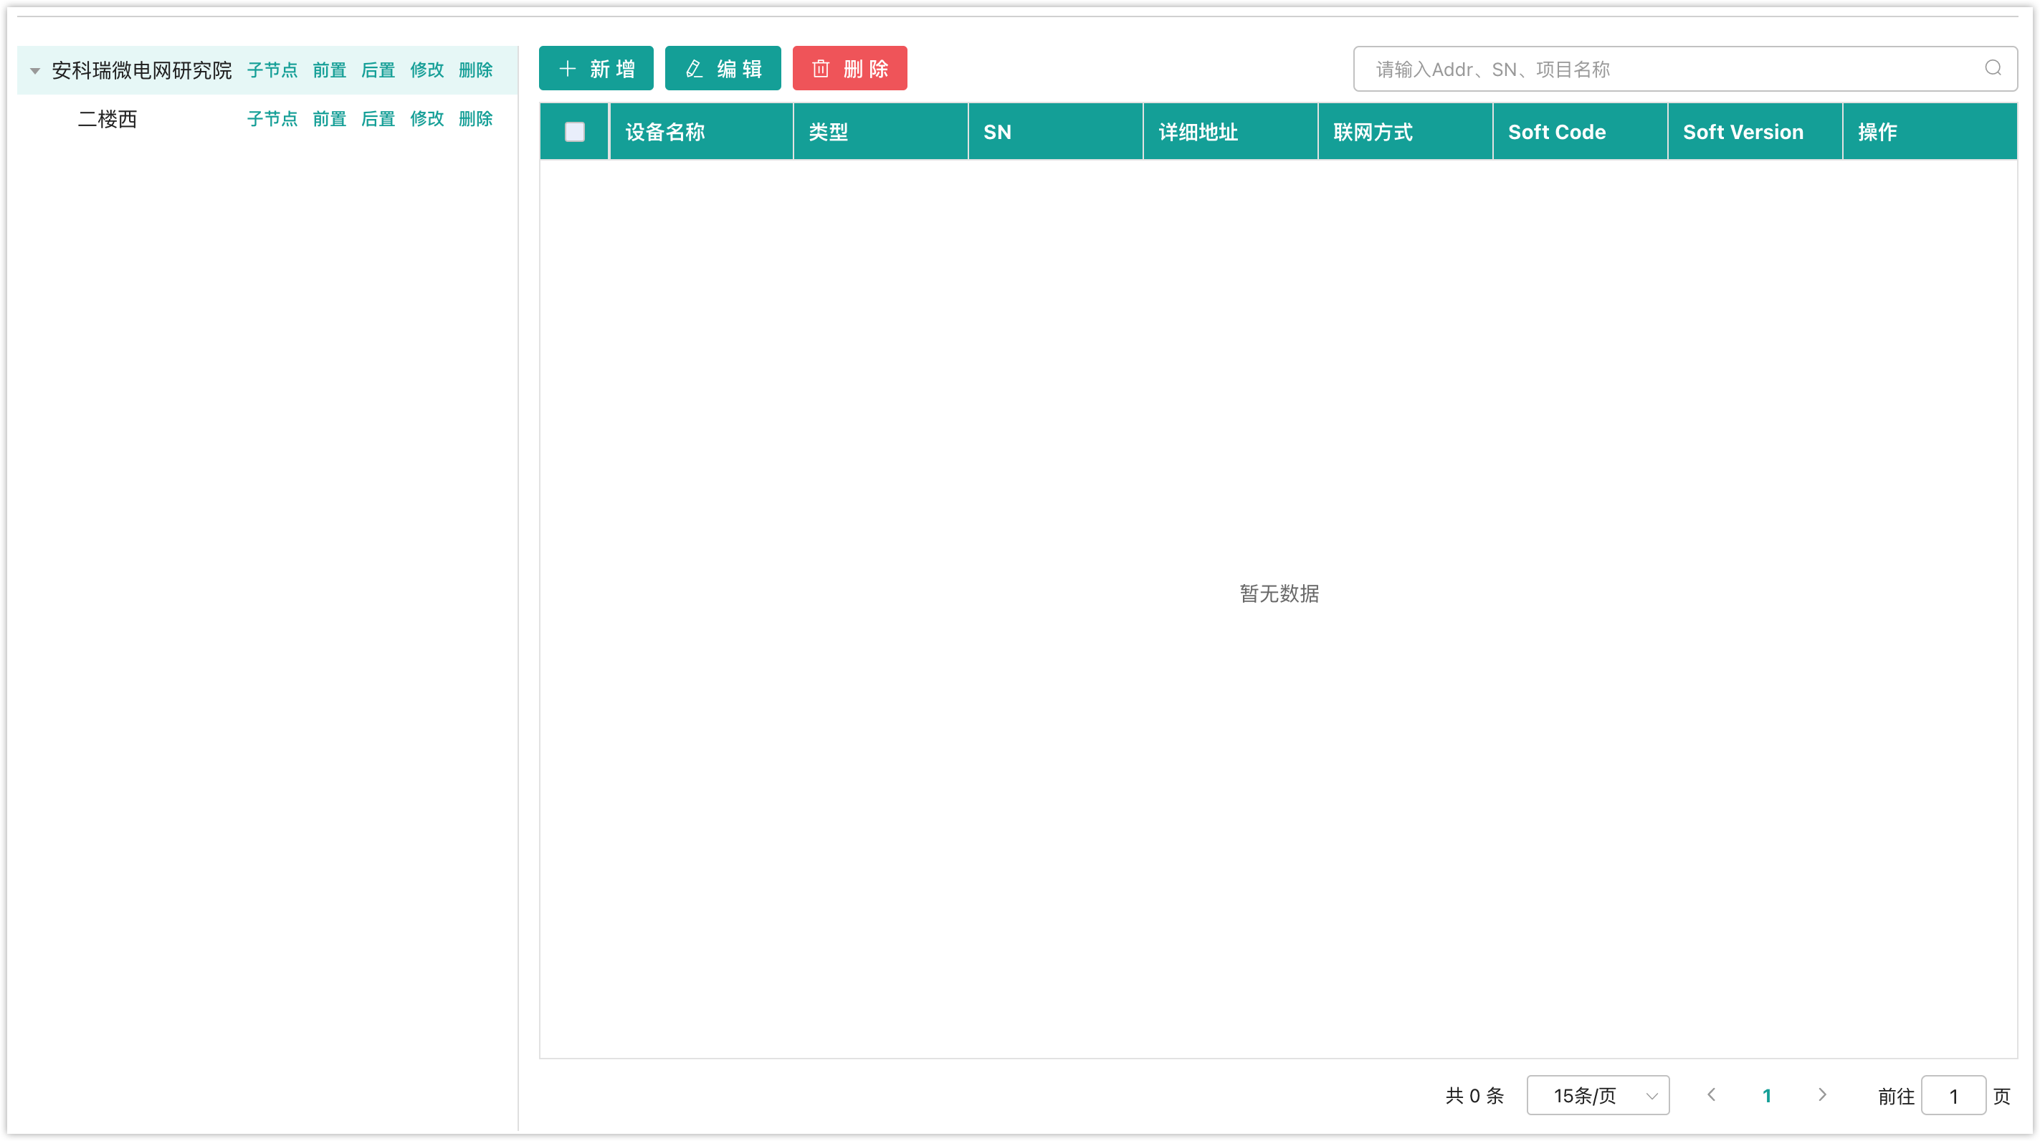Click the 类型 column header
The height and width of the screenshot is (1141, 2040).
click(881, 132)
